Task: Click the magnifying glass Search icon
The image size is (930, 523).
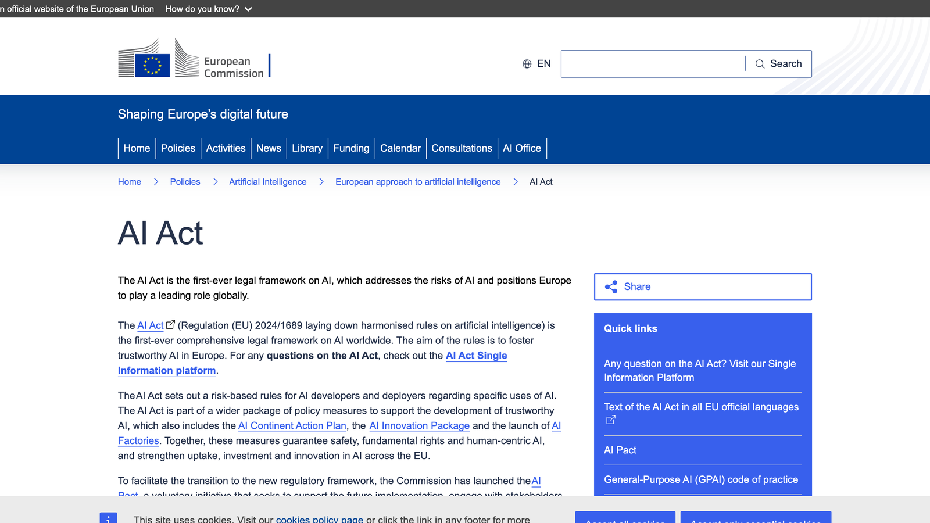Action: pyautogui.click(x=760, y=64)
